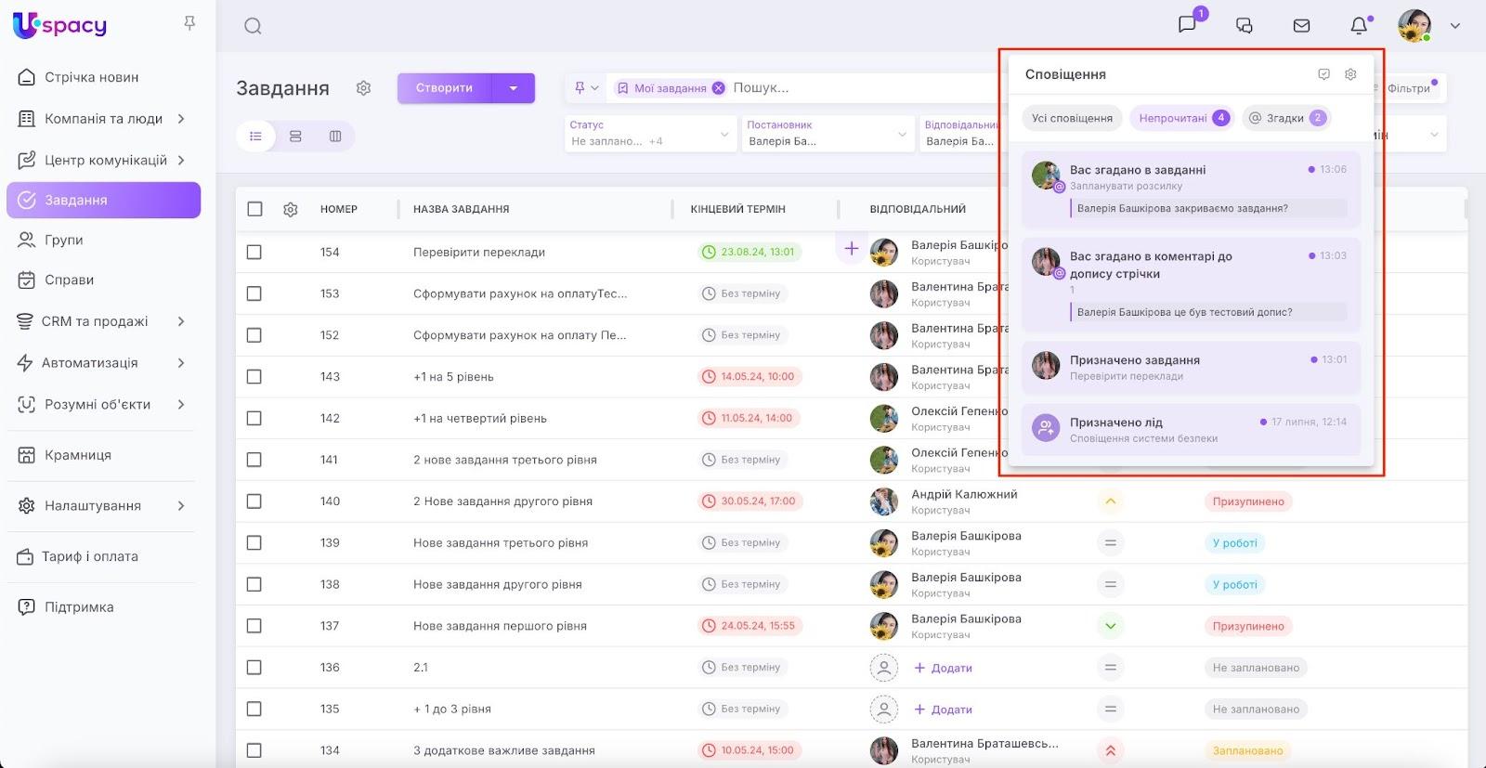
Task: Click green low-priority icon of task 137
Action: pos(1110,626)
